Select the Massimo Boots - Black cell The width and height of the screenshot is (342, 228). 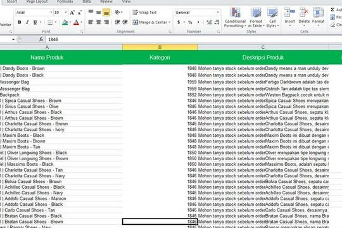(x=61, y=164)
